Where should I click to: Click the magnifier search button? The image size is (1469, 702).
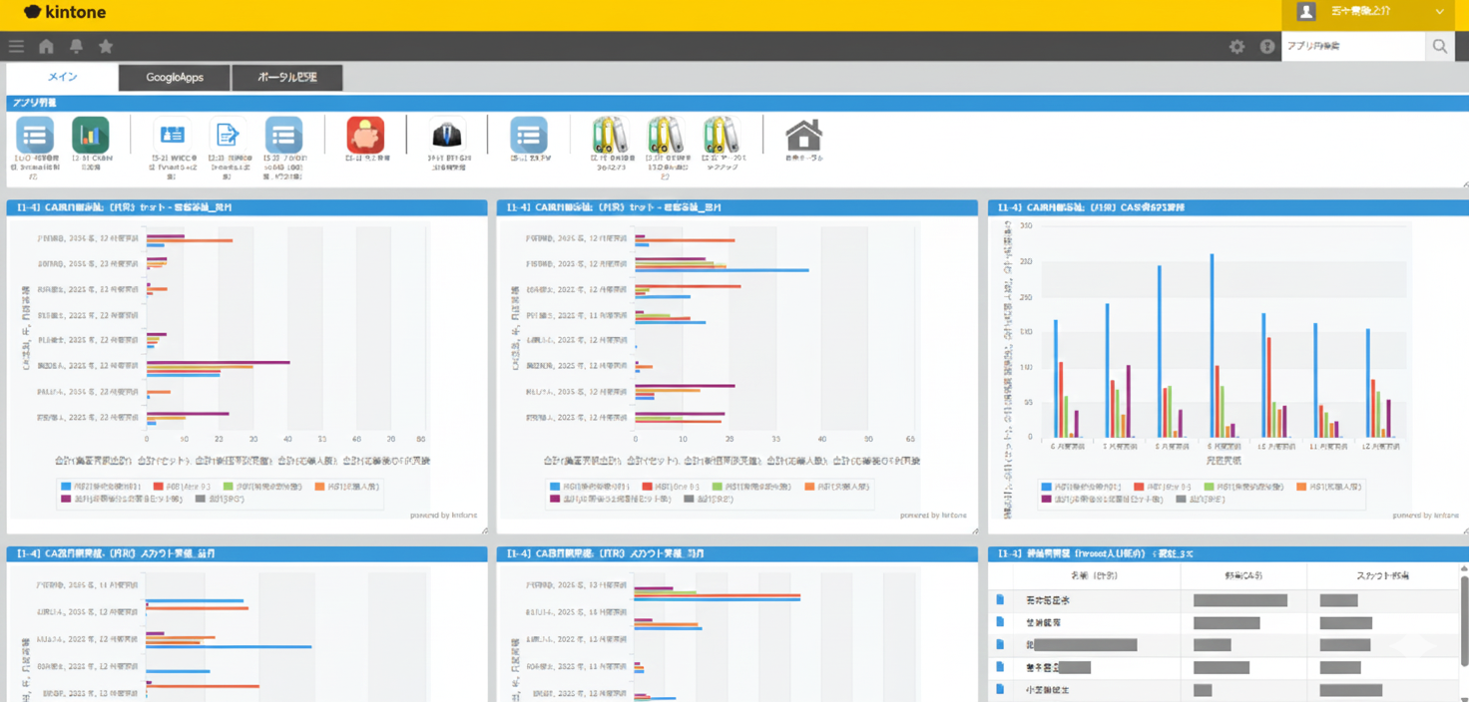(x=1439, y=46)
